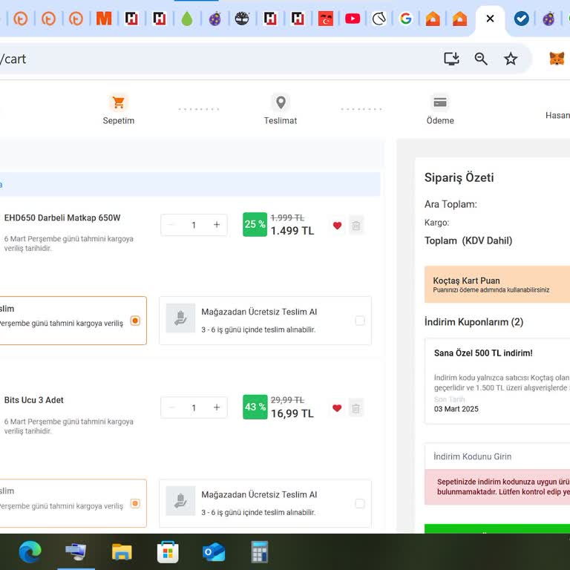
Task: Delete EHD650 Darbeli Matkap with trash icon
Action: [x=356, y=226]
